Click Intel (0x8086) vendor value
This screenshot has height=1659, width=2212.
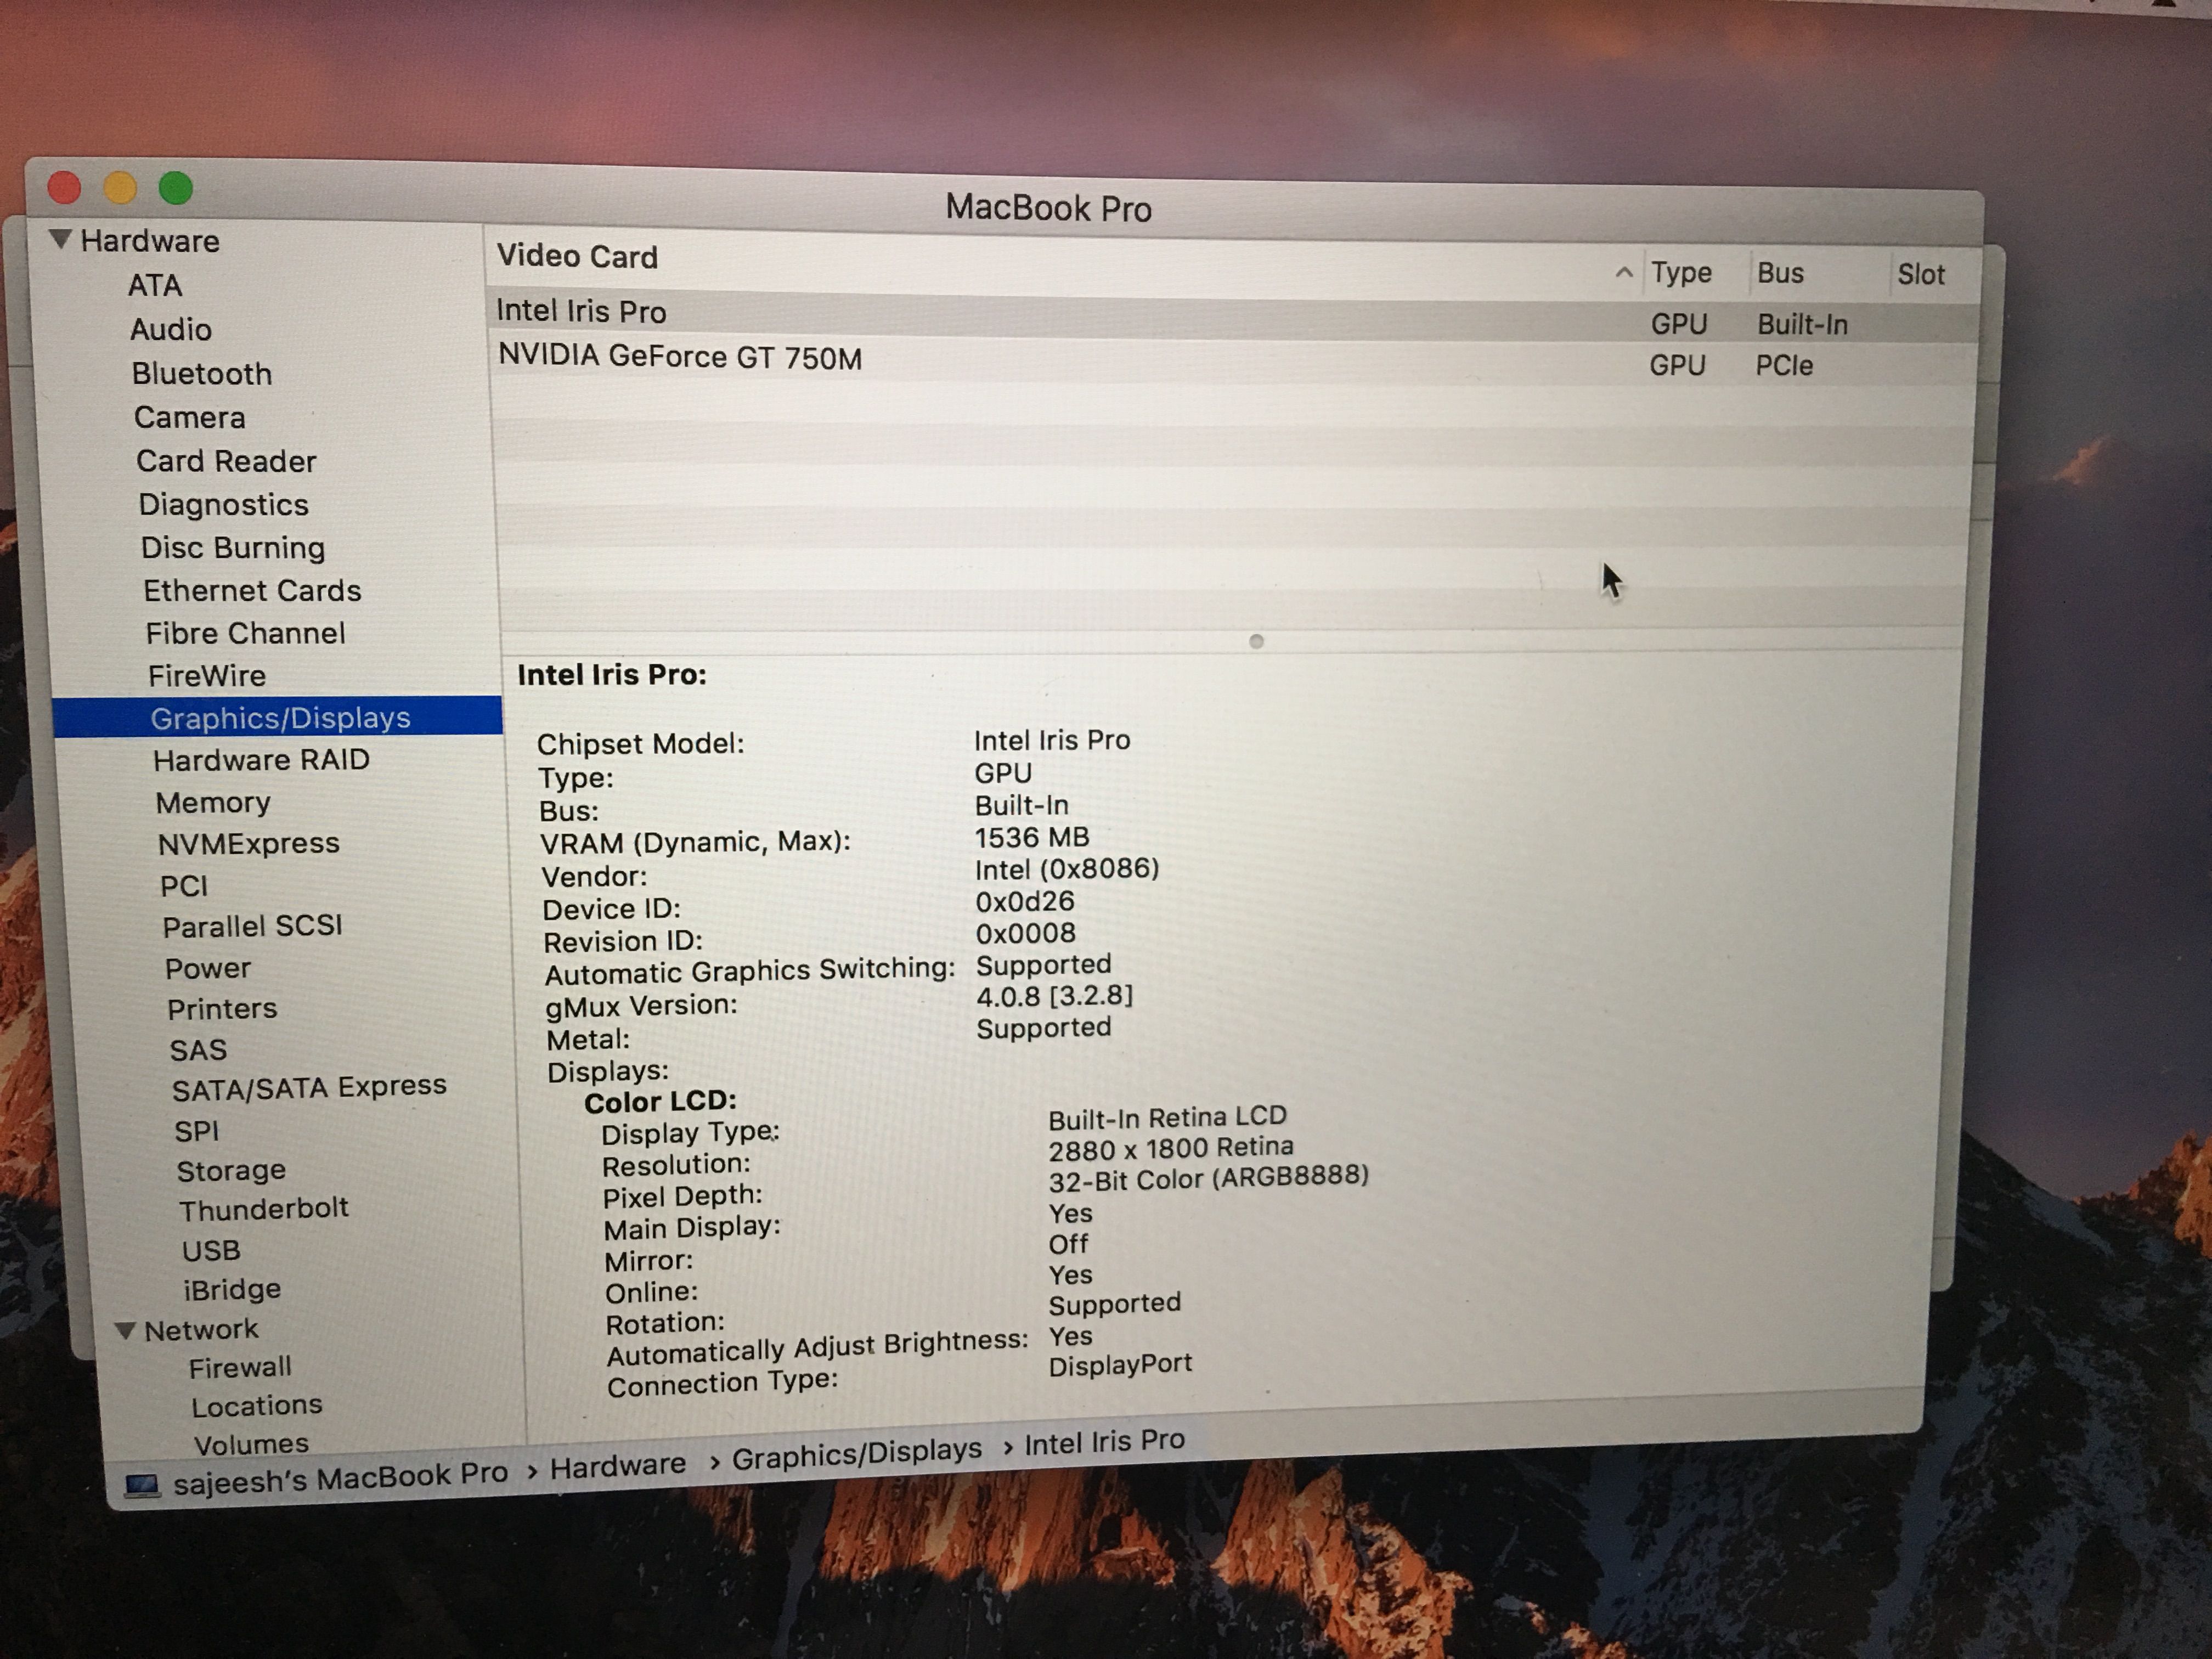tap(1067, 869)
